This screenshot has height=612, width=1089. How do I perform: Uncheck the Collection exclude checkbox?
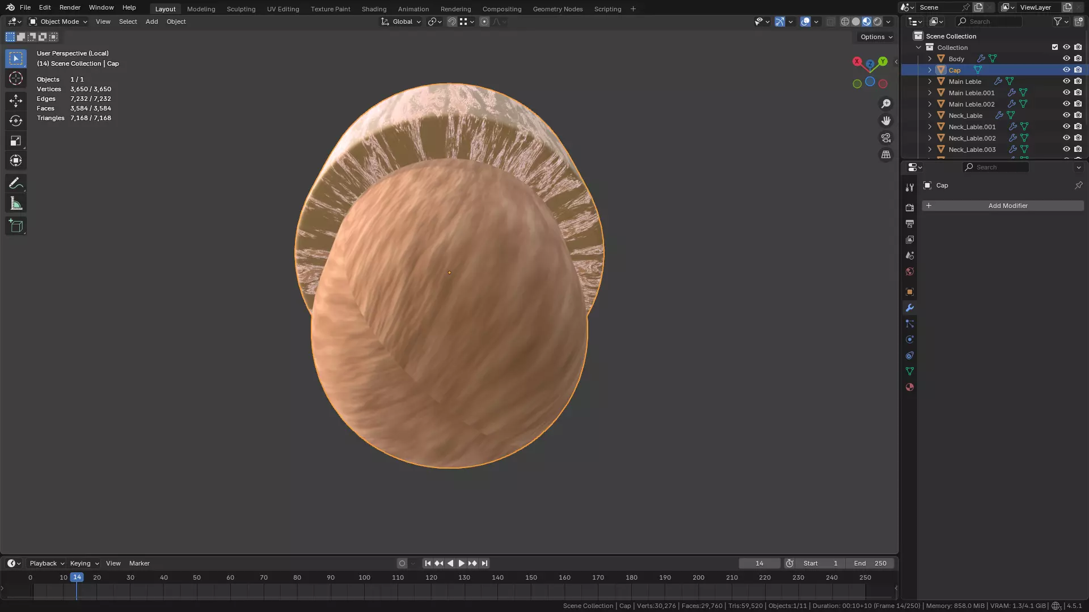coord(1055,48)
